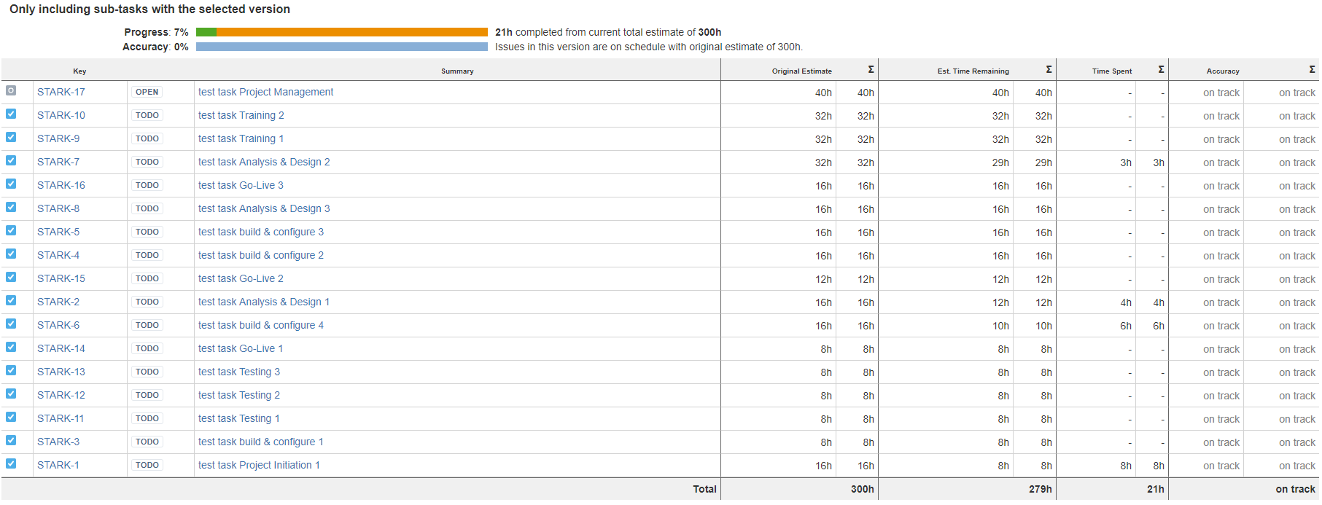Open the test task Project Management summary
The image size is (1322, 505).
265,92
